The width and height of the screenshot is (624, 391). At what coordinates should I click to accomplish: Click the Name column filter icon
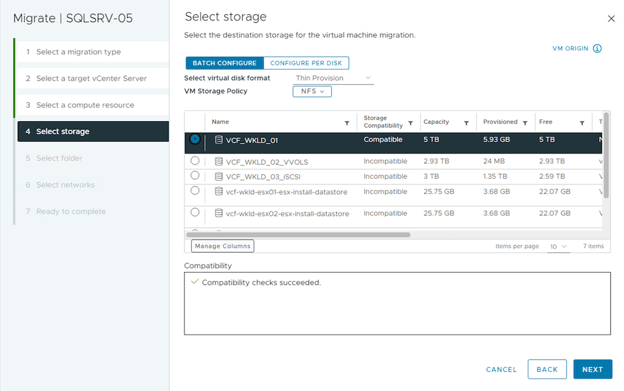pos(347,123)
